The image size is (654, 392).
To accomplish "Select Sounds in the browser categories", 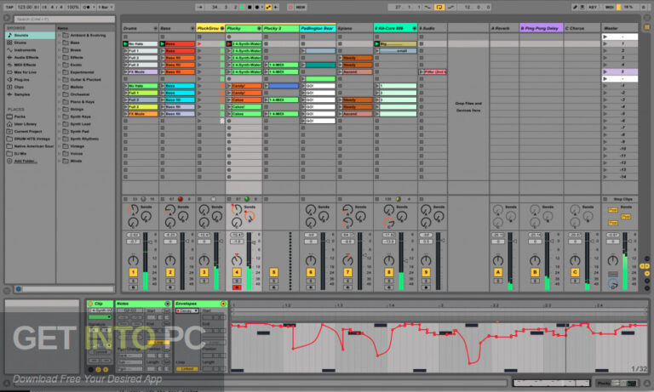I will 30,36.
